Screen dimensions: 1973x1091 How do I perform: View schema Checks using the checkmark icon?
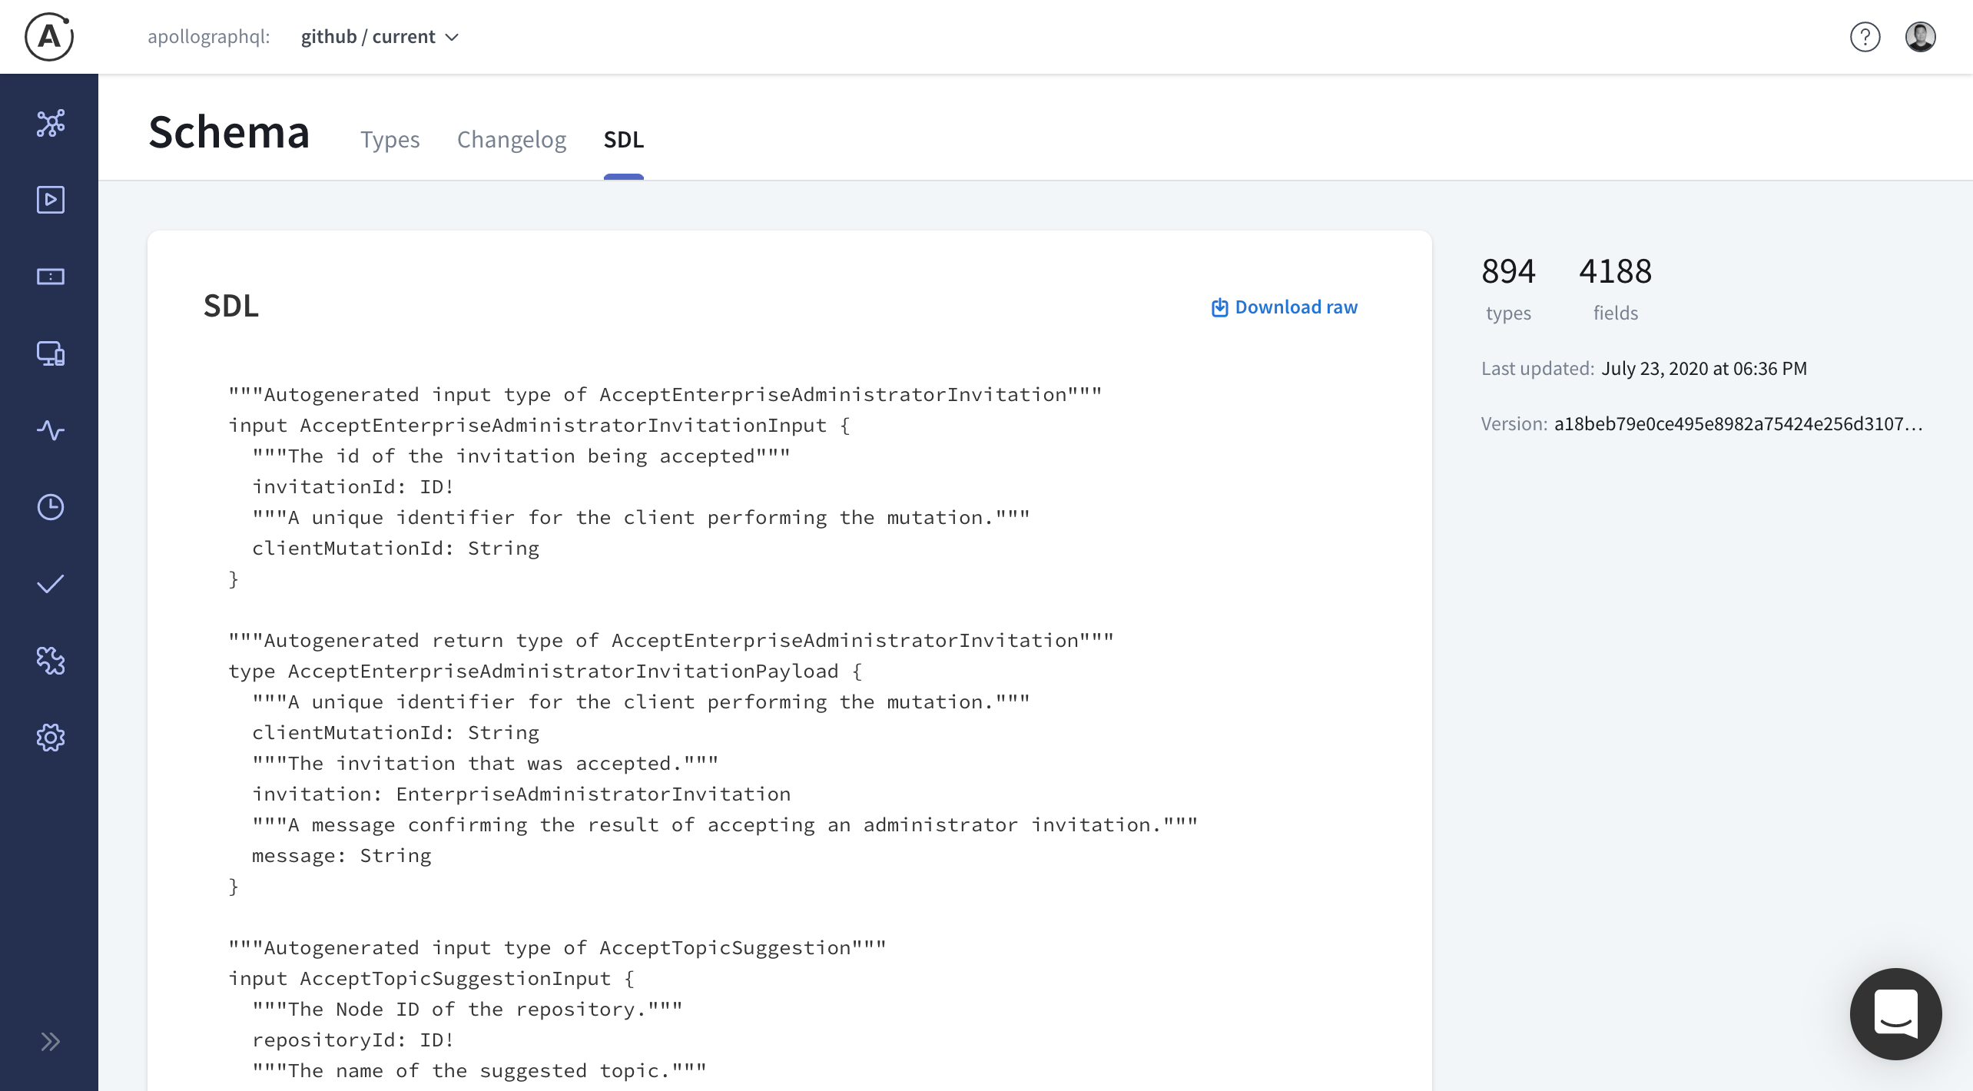[49, 584]
